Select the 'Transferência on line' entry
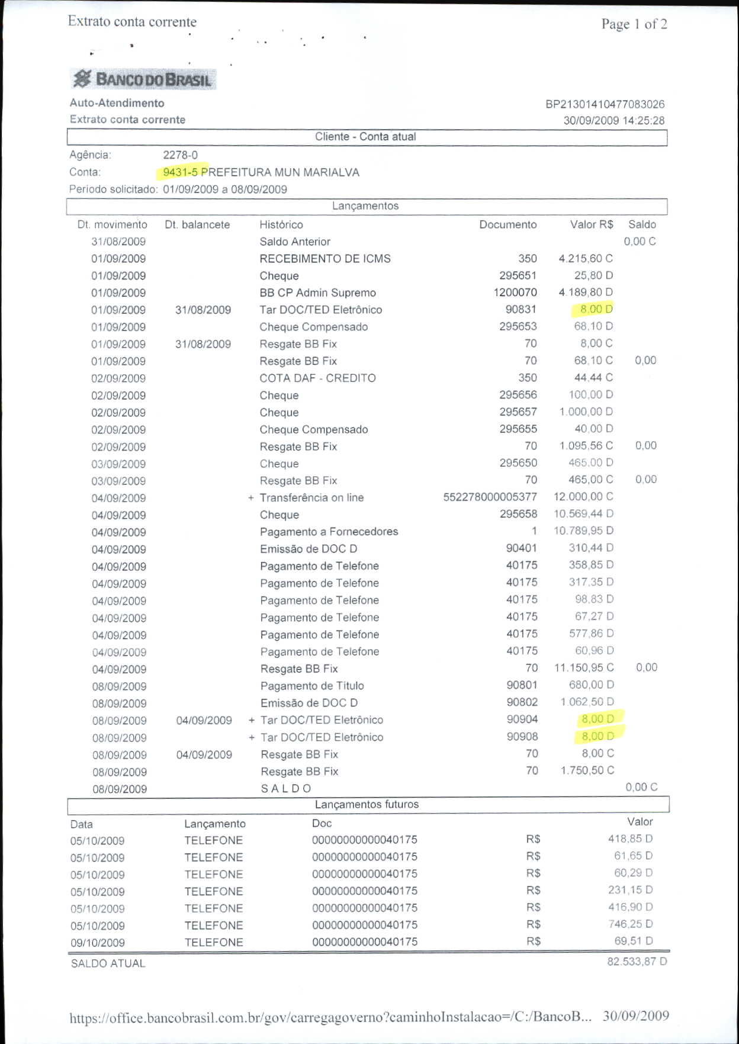 [311, 498]
